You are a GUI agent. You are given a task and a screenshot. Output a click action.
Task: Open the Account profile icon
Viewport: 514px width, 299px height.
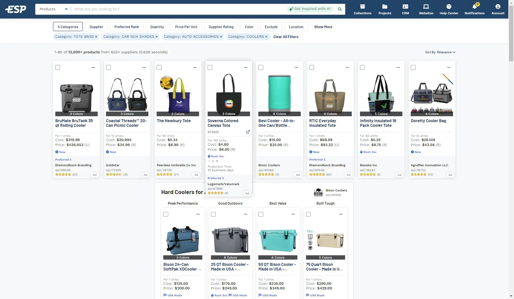tap(498, 7)
